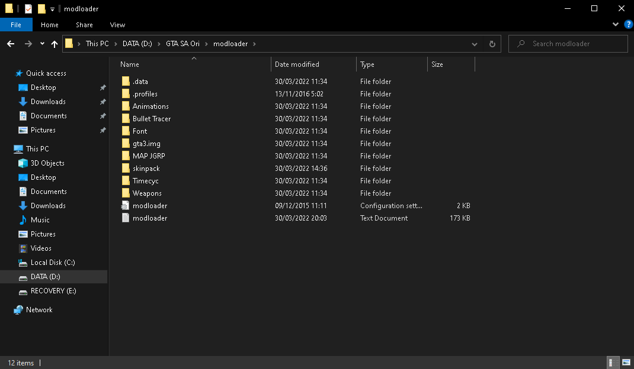The width and height of the screenshot is (634, 369).
Task: Expand chevron after modloader breadcrumb
Action: [254, 44]
